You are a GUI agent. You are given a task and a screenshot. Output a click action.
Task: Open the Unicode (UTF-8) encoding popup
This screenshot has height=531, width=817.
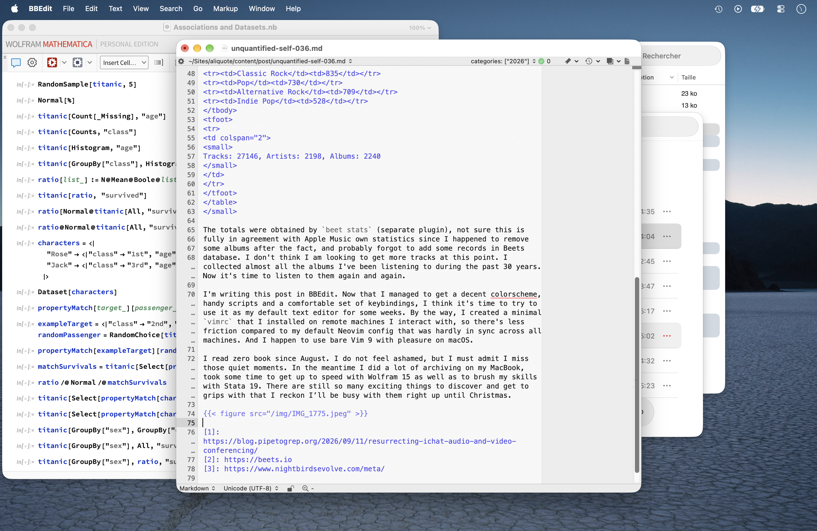pyautogui.click(x=251, y=488)
